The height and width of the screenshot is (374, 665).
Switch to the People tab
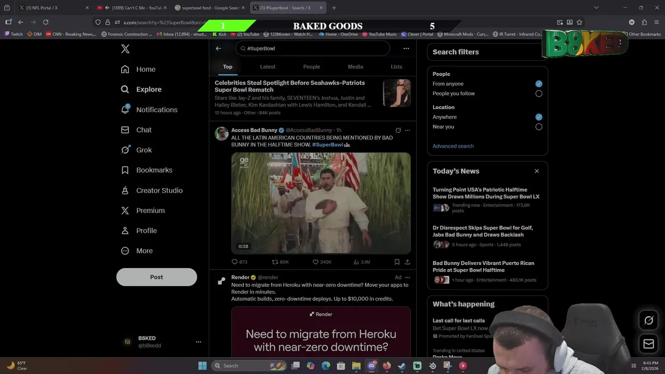click(x=312, y=66)
